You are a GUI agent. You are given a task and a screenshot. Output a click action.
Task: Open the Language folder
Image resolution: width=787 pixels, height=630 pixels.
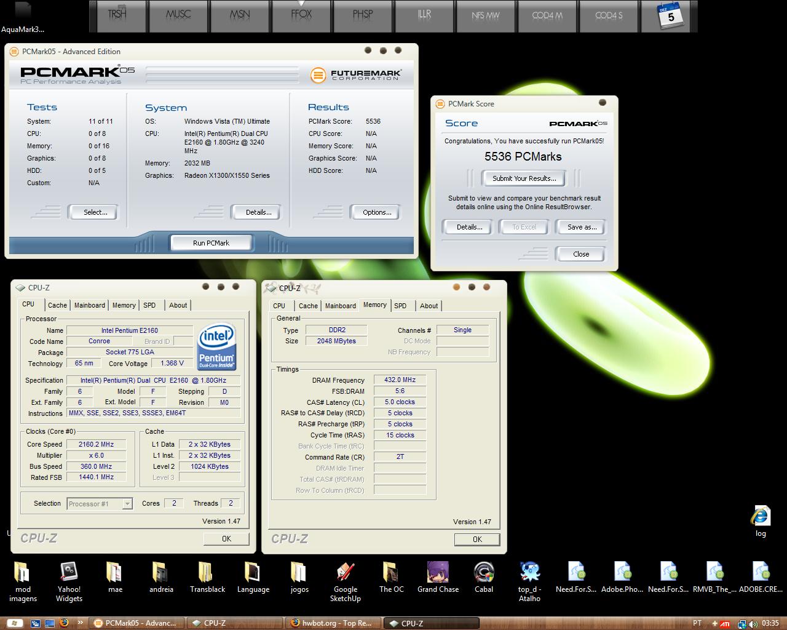[x=253, y=577]
